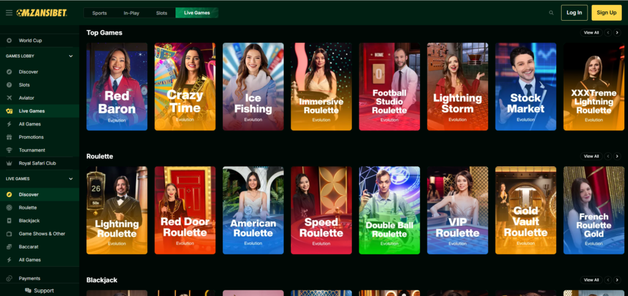Click the Live Games All Games bolt icon
The height and width of the screenshot is (296, 628).
[x=10, y=260]
